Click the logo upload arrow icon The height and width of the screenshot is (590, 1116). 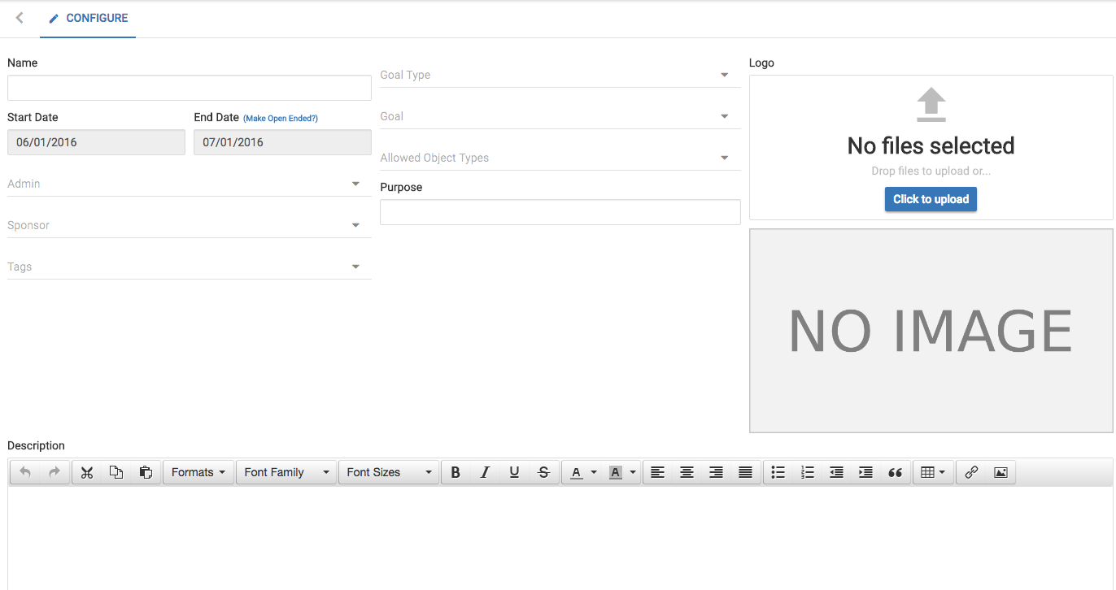click(x=931, y=105)
